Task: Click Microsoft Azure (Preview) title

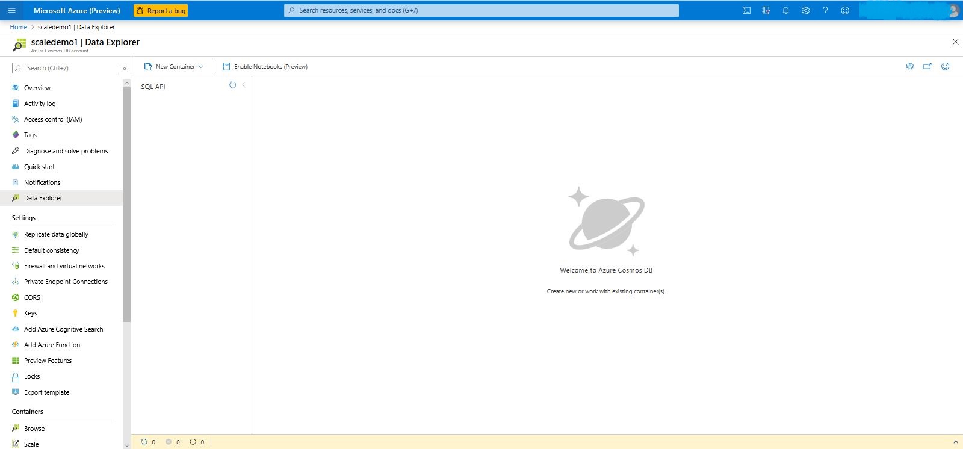Action: pyautogui.click(x=77, y=11)
